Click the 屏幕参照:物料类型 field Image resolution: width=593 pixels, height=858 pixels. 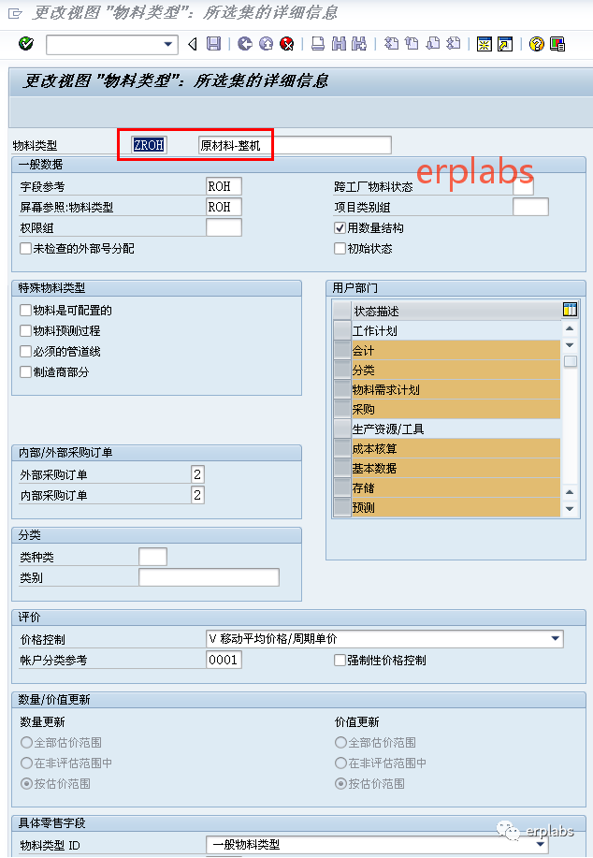[x=224, y=207]
